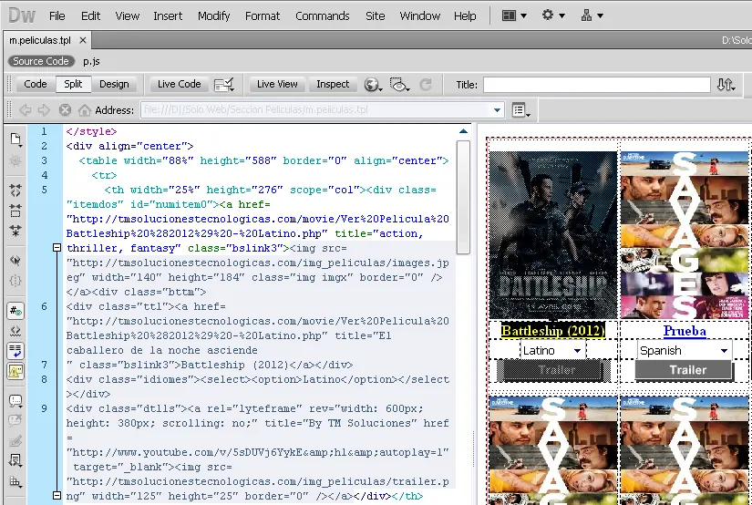The height and width of the screenshot is (505, 752).
Task: Click the Title input field
Action: pos(597,85)
